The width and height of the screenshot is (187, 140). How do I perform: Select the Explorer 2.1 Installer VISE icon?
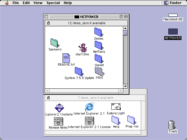[x=59, y=108]
